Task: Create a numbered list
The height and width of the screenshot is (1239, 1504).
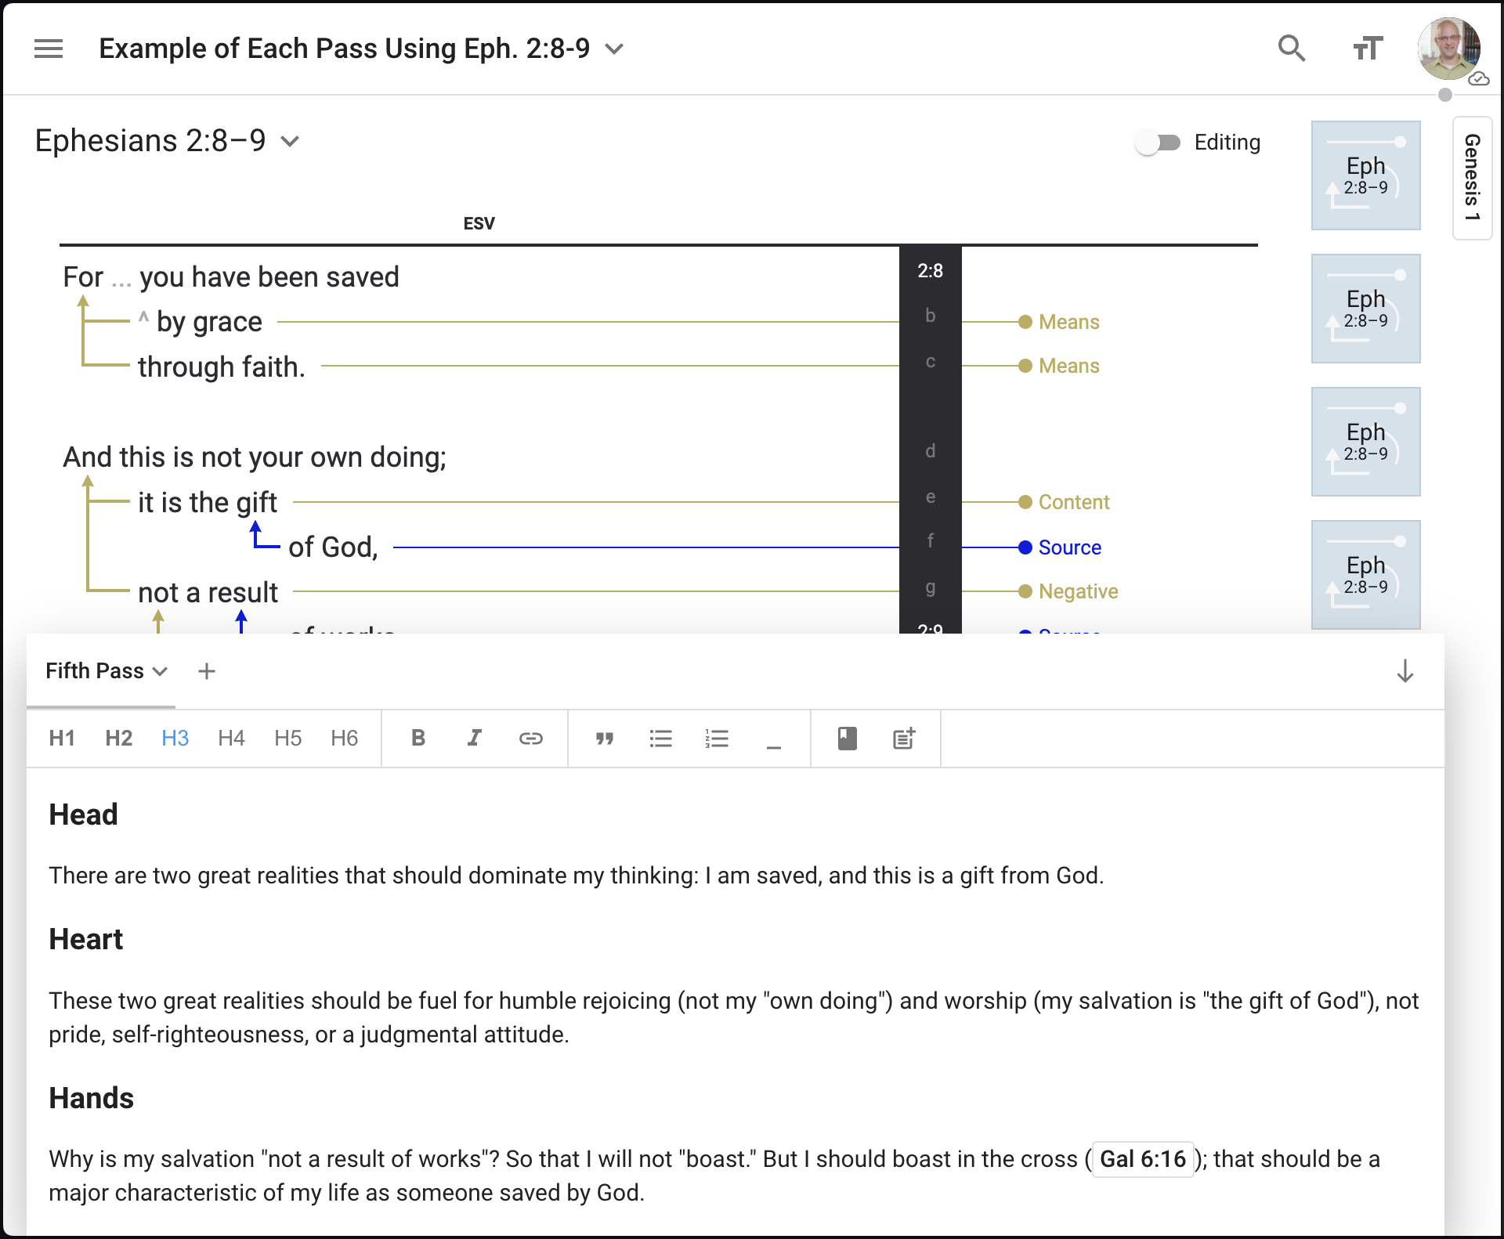Action: 717,738
